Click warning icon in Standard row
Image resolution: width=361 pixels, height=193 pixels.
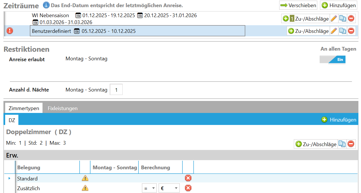click(x=85, y=178)
